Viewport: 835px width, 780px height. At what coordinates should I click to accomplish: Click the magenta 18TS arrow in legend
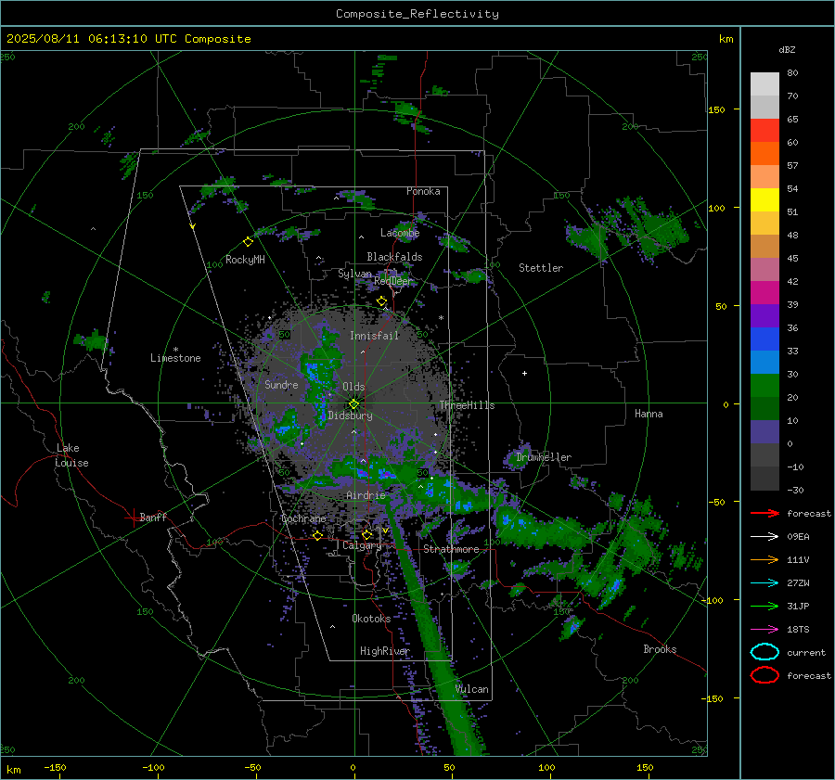[x=764, y=629]
